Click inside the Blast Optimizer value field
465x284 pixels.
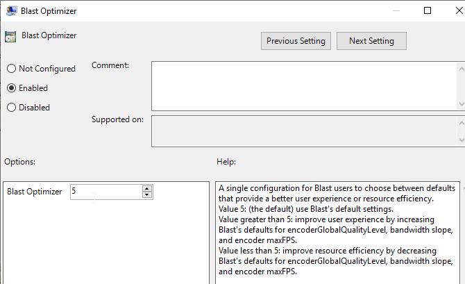pos(106,192)
